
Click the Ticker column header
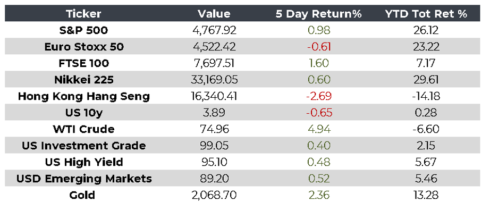83,14
